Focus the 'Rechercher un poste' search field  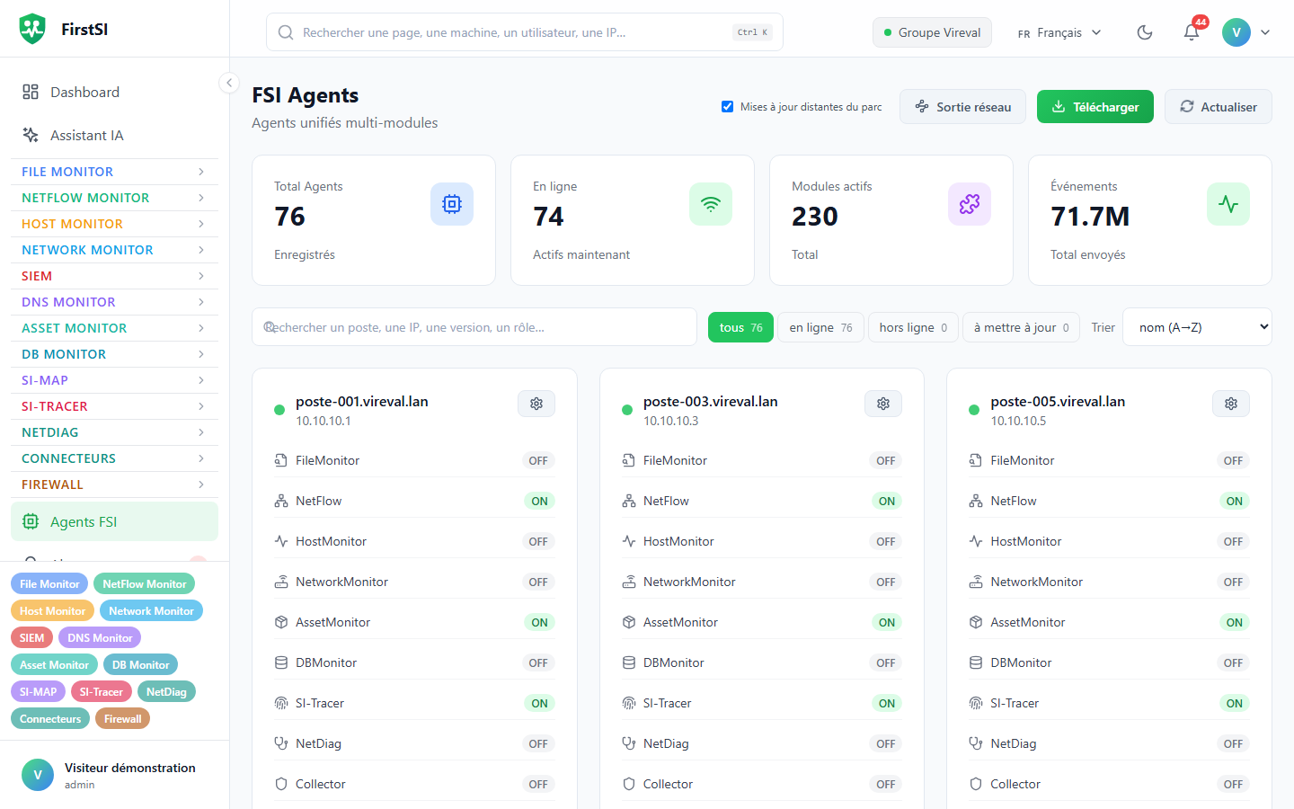coord(474,327)
